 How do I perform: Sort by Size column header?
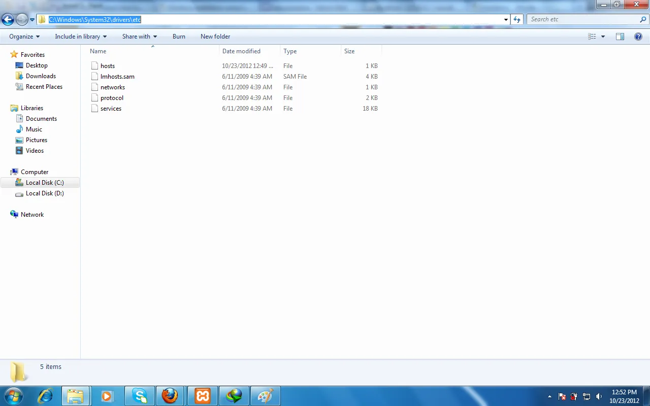(362, 51)
